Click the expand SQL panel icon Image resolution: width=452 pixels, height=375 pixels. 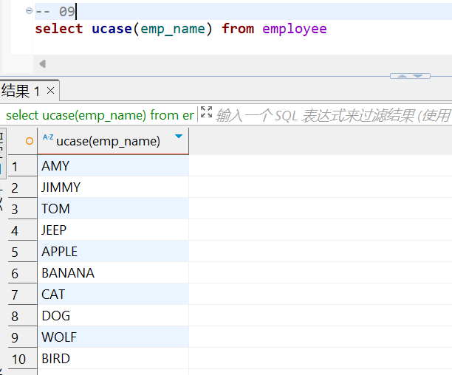tap(206, 113)
